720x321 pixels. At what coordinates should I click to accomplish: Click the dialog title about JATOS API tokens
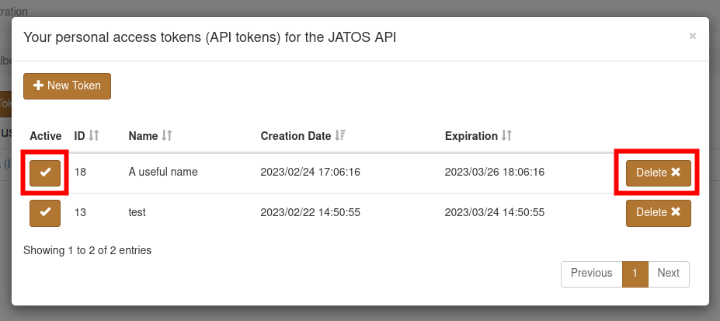[x=210, y=37]
